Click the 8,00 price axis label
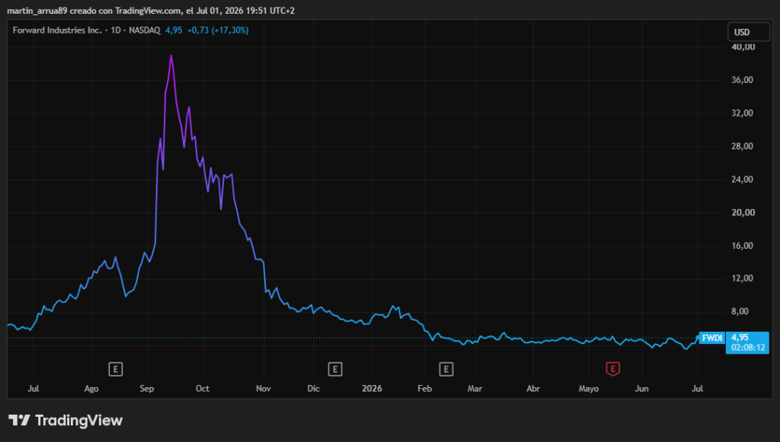The image size is (780, 442). [740, 311]
